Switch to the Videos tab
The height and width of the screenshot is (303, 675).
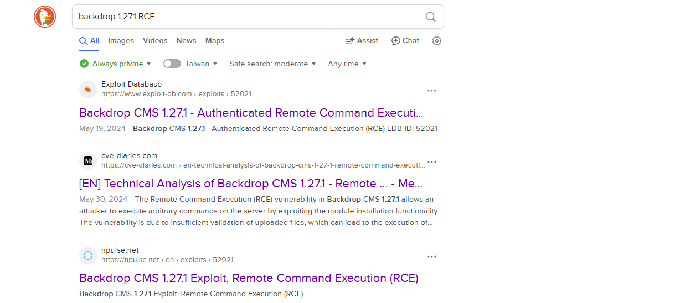point(155,40)
